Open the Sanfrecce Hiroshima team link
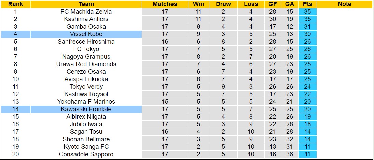 click(86, 42)
